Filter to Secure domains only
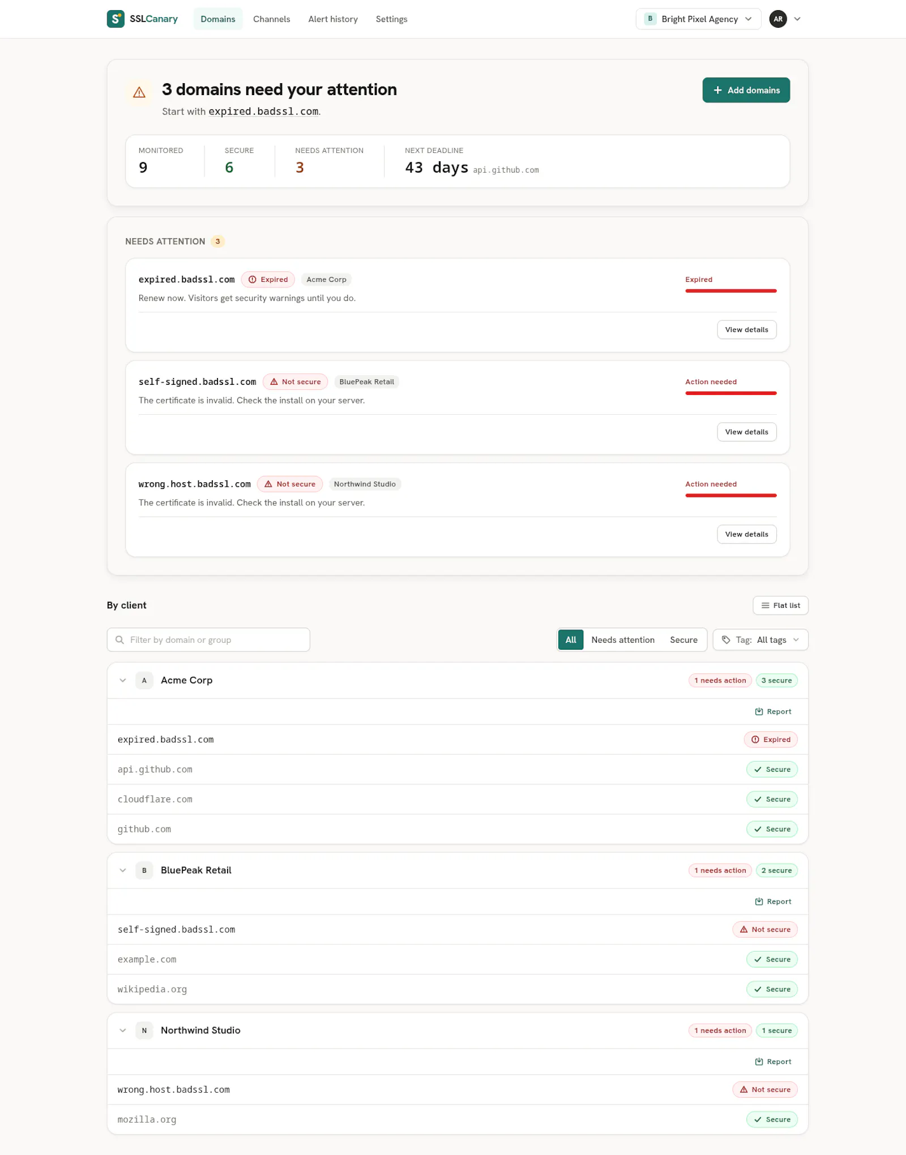This screenshot has height=1155, width=906. tap(683, 639)
